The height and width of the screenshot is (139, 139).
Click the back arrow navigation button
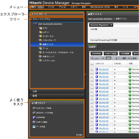point(33,7)
